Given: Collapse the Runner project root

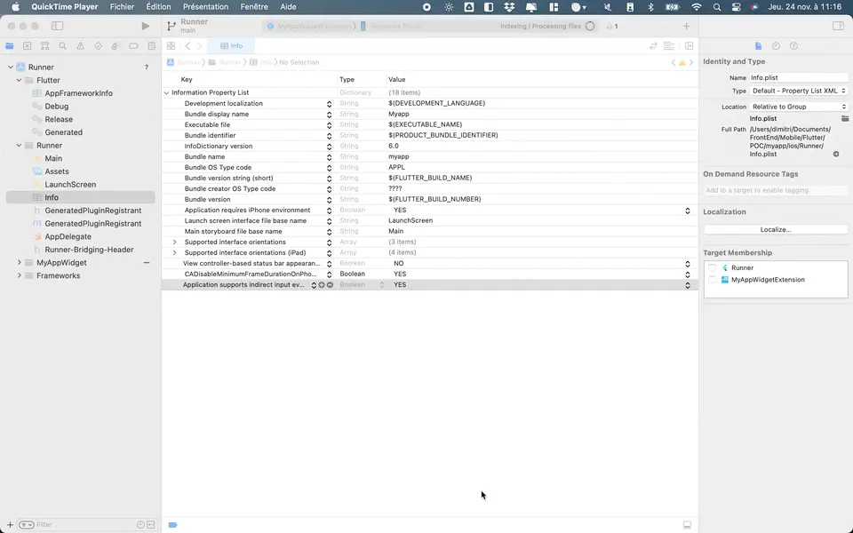Looking at the screenshot, I should pos(11,68).
